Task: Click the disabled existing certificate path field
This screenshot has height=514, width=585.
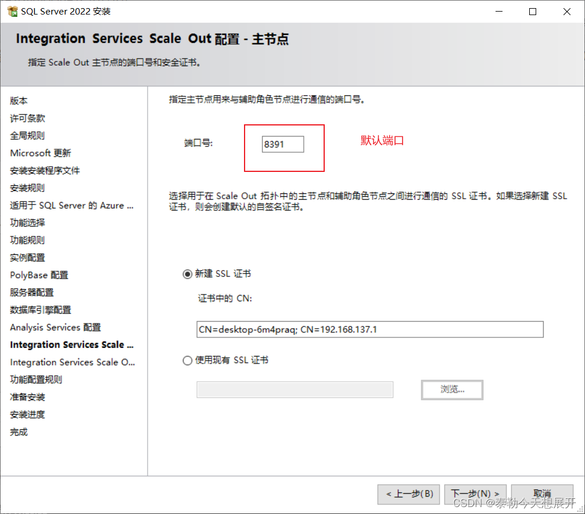Action: tap(295, 389)
